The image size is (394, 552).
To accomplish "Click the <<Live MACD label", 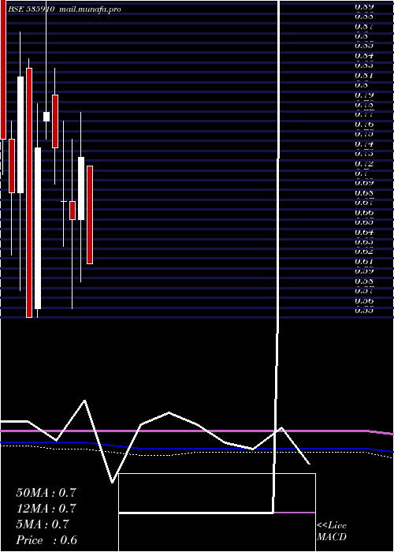I will (x=332, y=531).
